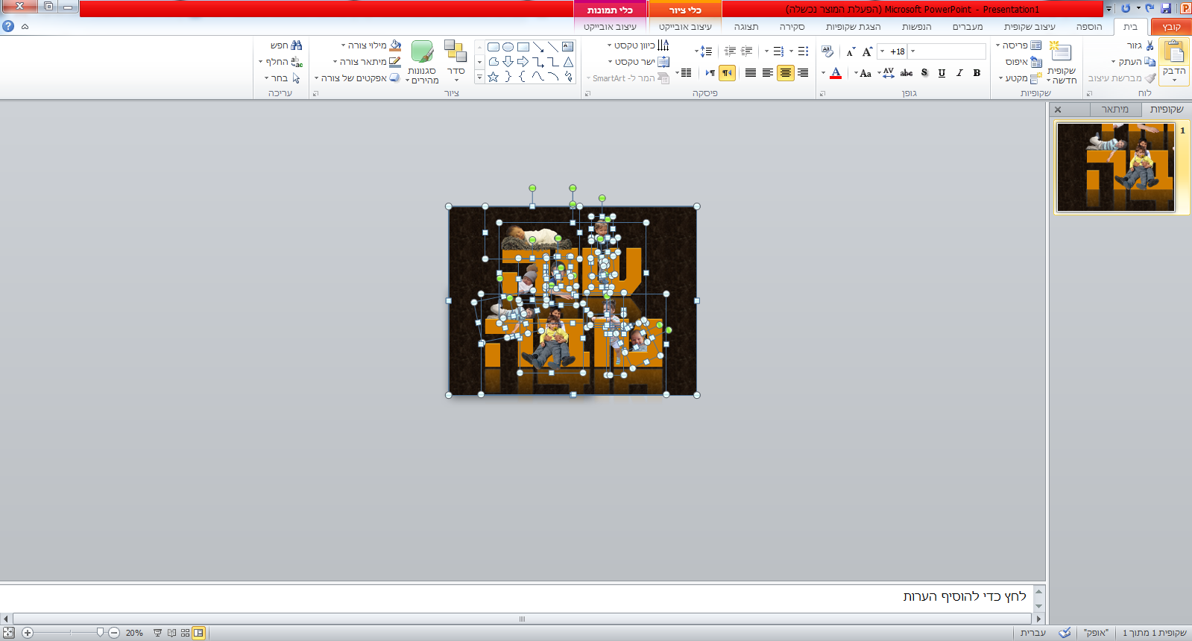Open Quick Styles (סגנונות מהירים) gallery

click(422, 63)
